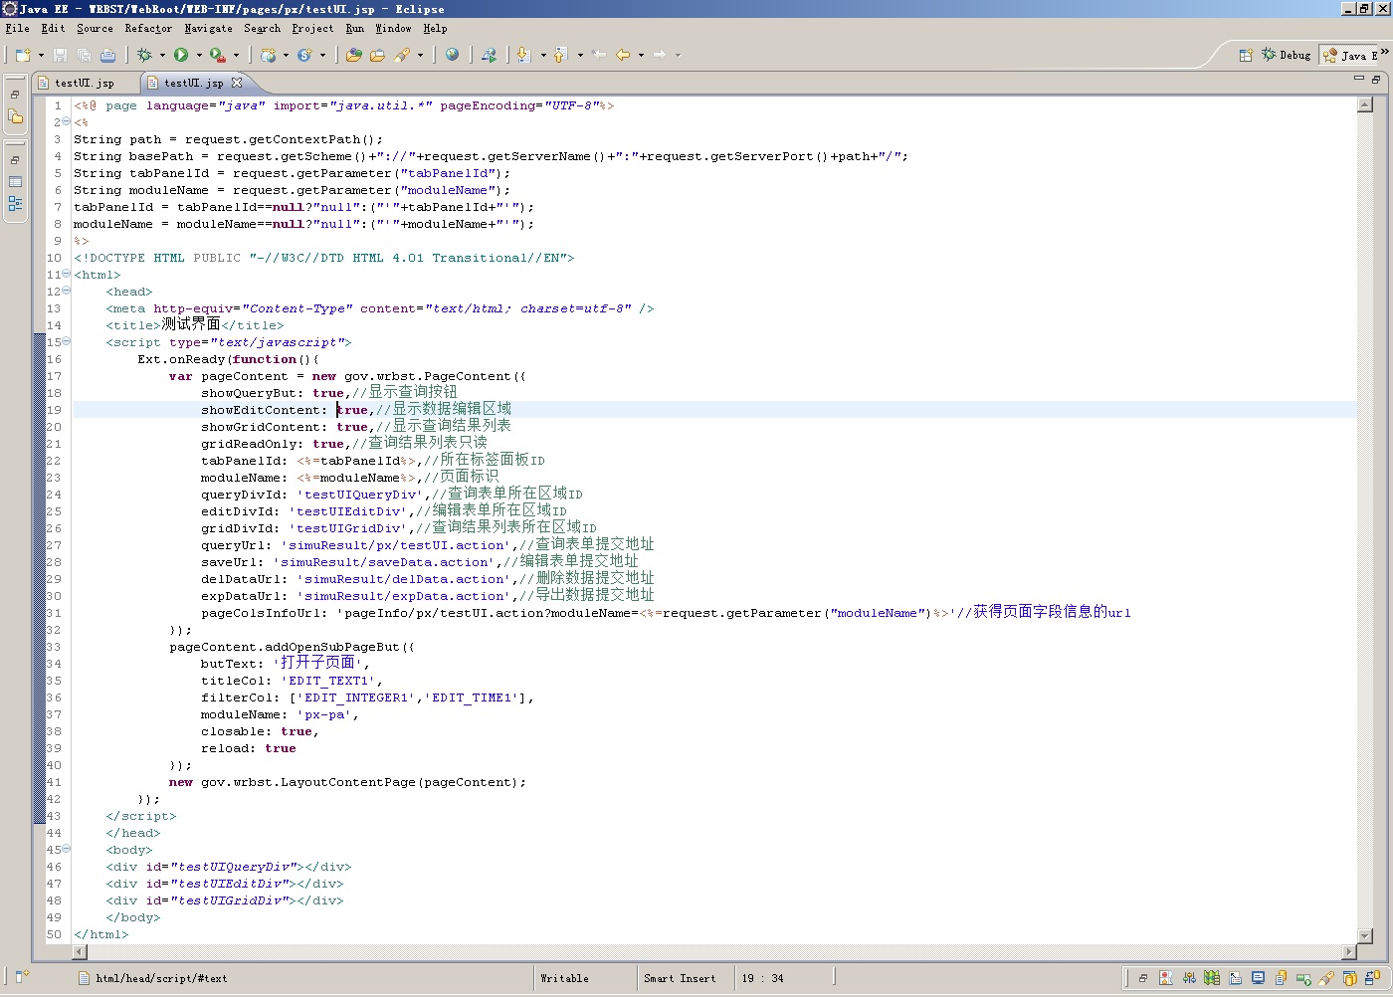Viewport: 1393px width, 997px height.
Task: Collapse the body fold at line 45
Action: (67, 849)
